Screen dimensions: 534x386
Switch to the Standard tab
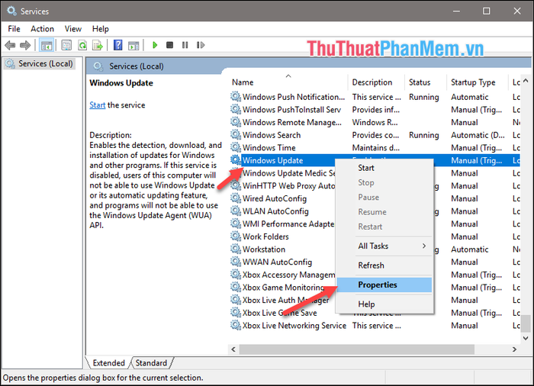coord(151,363)
